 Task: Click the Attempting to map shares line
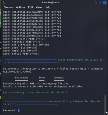pyautogui.click(x=35, y=93)
